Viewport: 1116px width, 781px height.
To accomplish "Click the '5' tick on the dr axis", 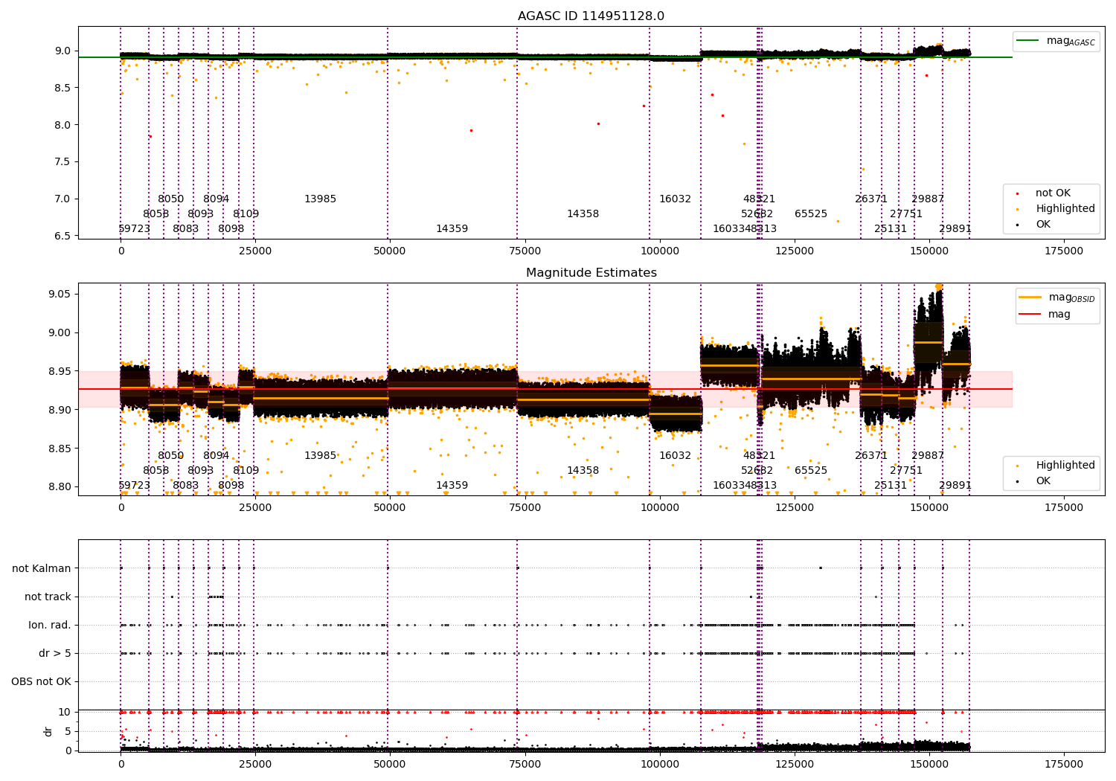I will coord(68,731).
